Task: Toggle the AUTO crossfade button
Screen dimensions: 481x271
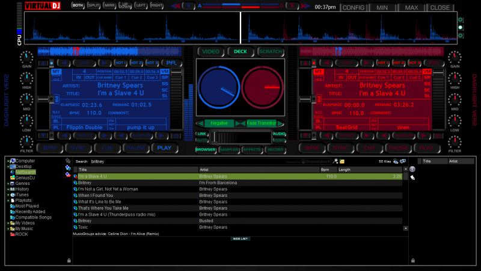Action: [x=202, y=140]
